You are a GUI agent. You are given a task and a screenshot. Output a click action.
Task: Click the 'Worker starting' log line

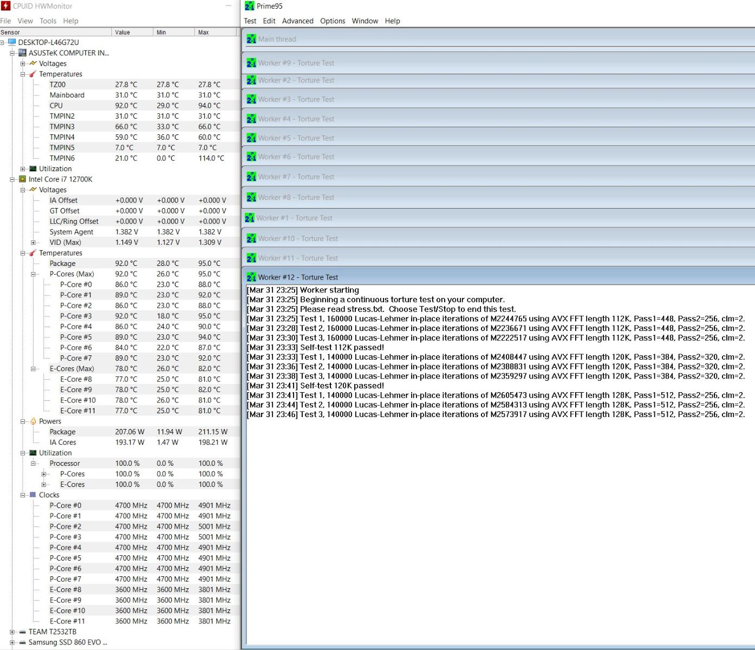(x=303, y=290)
